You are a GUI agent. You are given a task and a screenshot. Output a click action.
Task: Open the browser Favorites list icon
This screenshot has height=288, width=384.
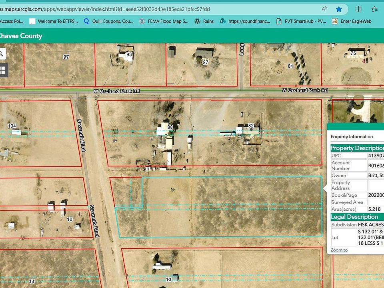[x=374, y=9]
